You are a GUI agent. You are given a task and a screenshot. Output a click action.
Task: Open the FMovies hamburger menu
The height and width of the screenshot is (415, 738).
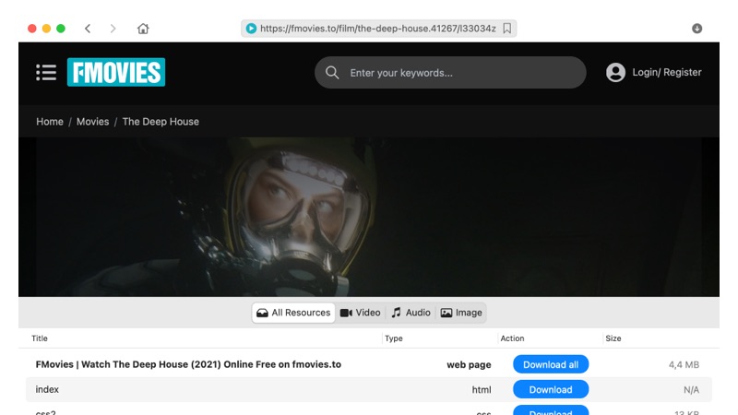tap(46, 73)
